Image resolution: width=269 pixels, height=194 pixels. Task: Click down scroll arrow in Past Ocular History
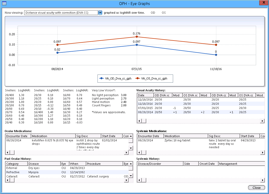[x=131, y=176]
